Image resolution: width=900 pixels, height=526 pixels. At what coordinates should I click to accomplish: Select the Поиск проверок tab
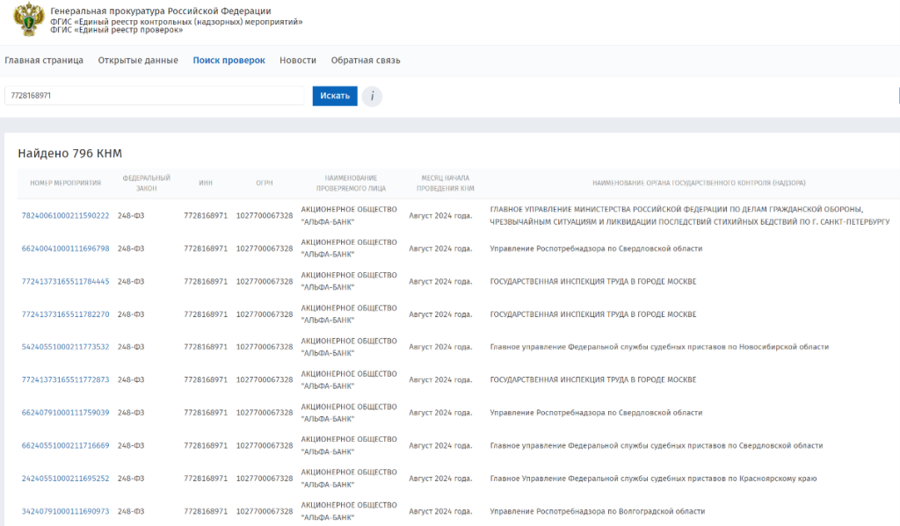point(229,61)
